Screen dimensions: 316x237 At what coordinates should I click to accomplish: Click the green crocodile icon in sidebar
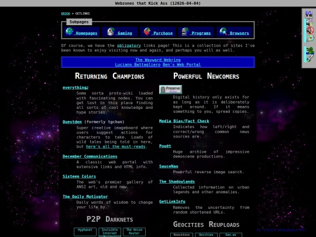[310, 50]
